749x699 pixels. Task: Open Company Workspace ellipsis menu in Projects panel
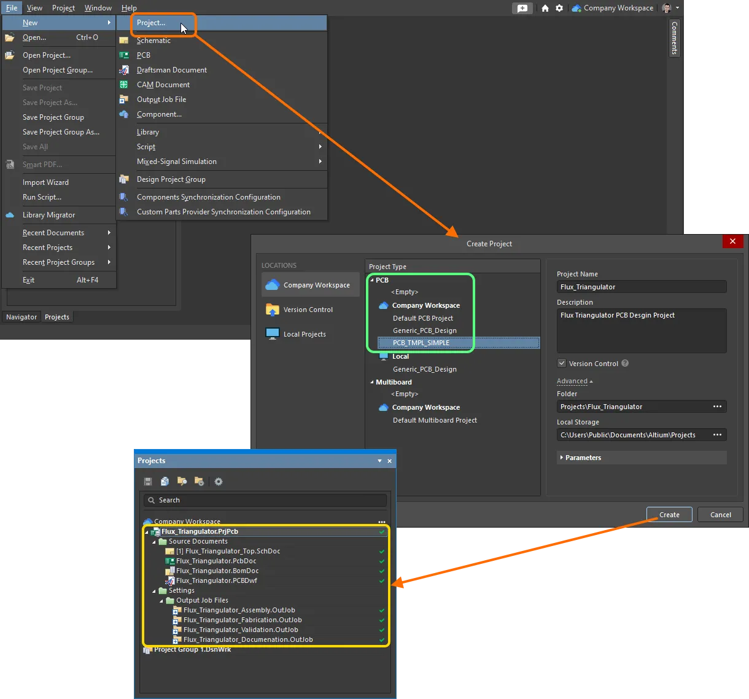point(382,521)
